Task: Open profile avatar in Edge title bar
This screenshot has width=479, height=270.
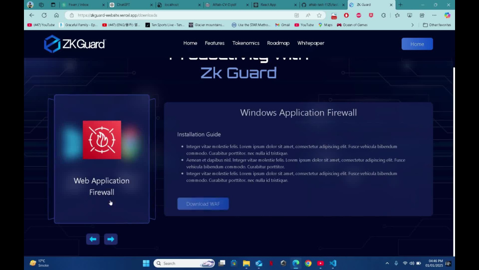Action: click(30, 5)
